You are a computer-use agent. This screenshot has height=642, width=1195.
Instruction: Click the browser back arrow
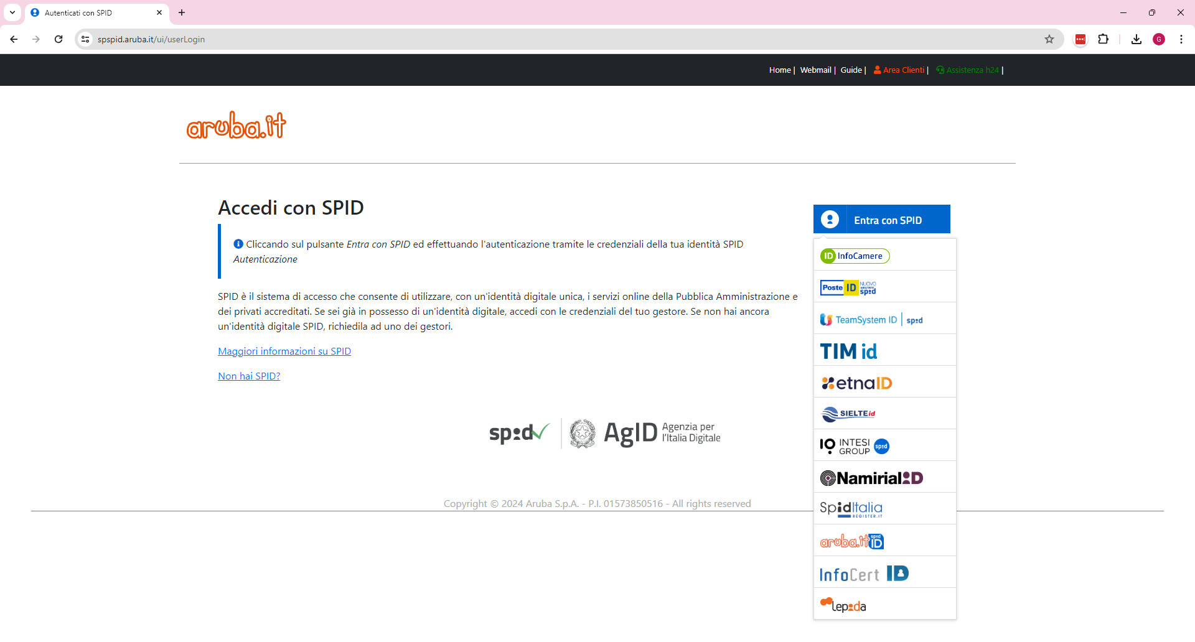point(14,39)
